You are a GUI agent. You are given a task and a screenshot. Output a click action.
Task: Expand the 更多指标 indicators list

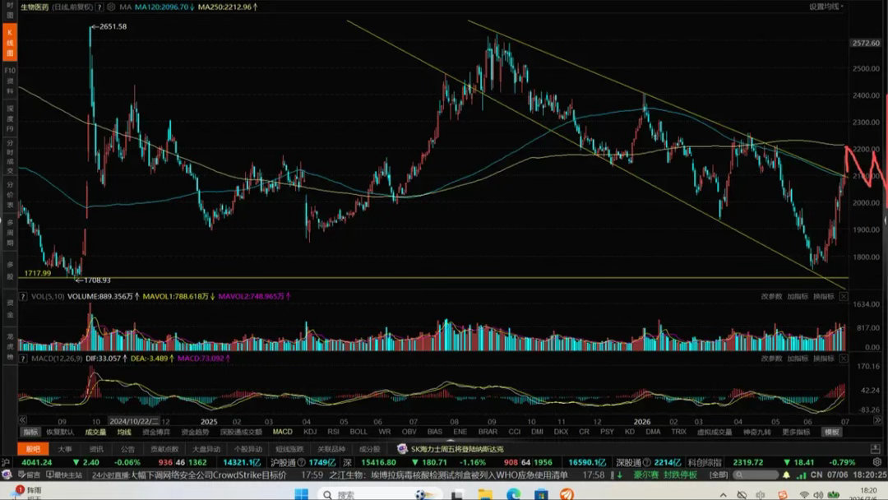[x=796, y=432]
